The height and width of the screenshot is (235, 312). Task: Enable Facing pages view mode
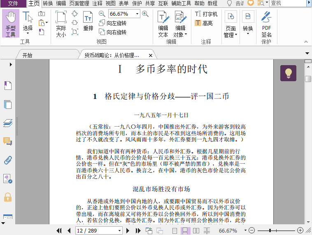(x=196, y=231)
